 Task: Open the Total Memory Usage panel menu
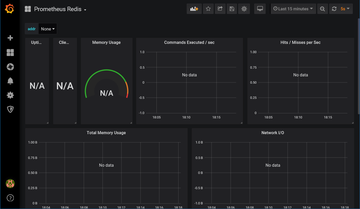(x=106, y=133)
